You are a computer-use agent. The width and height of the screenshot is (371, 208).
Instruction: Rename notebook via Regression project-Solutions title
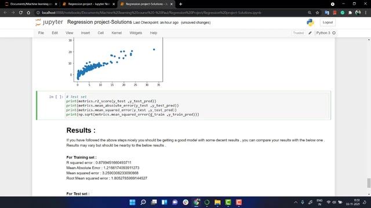tap(99, 22)
